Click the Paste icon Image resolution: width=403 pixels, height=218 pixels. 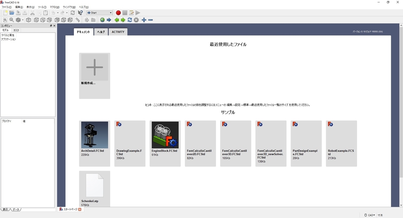[x=45, y=12]
